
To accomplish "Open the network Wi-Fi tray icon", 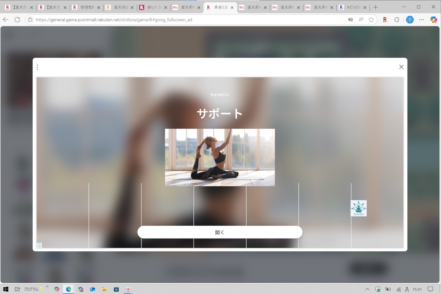I will pyautogui.click(x=398, y=289).
